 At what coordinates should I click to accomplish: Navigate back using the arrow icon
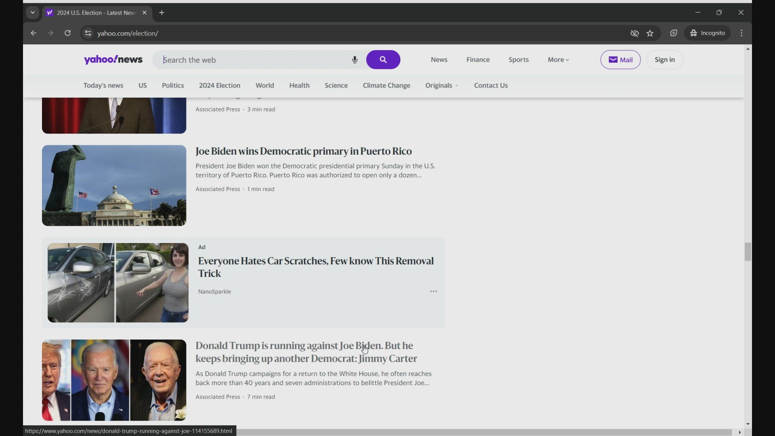33,33
